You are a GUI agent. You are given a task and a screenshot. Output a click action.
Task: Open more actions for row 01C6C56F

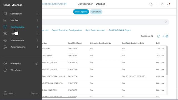163,69
